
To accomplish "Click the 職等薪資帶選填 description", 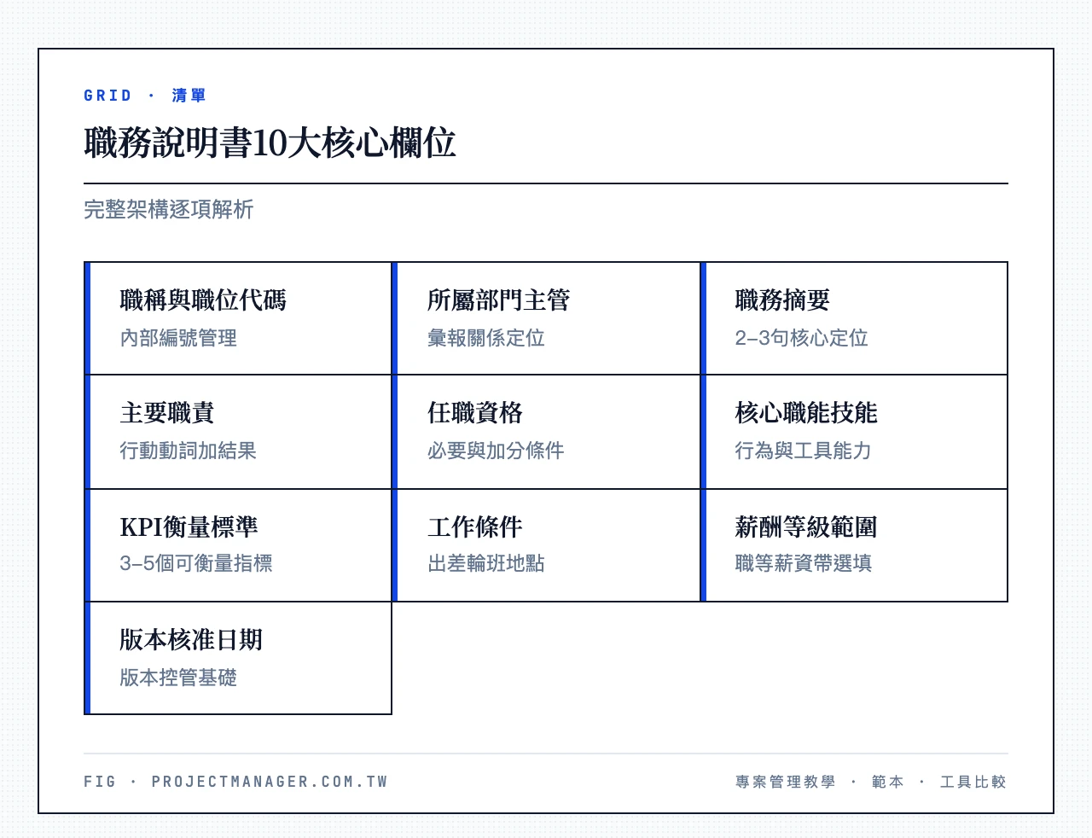I will point(804,563).
